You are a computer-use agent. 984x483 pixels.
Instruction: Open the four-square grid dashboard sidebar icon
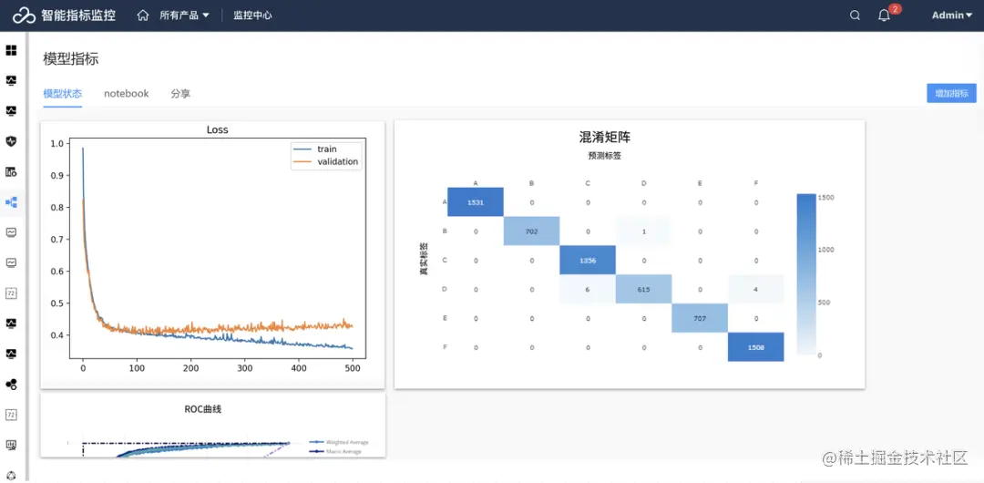click(11, 50)
